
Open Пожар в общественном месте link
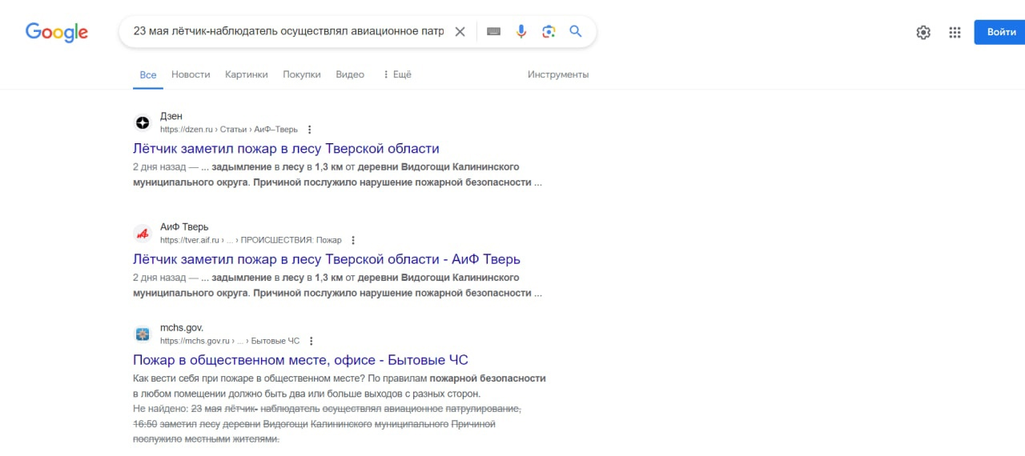pyautogui.click(x=300, y=360)
